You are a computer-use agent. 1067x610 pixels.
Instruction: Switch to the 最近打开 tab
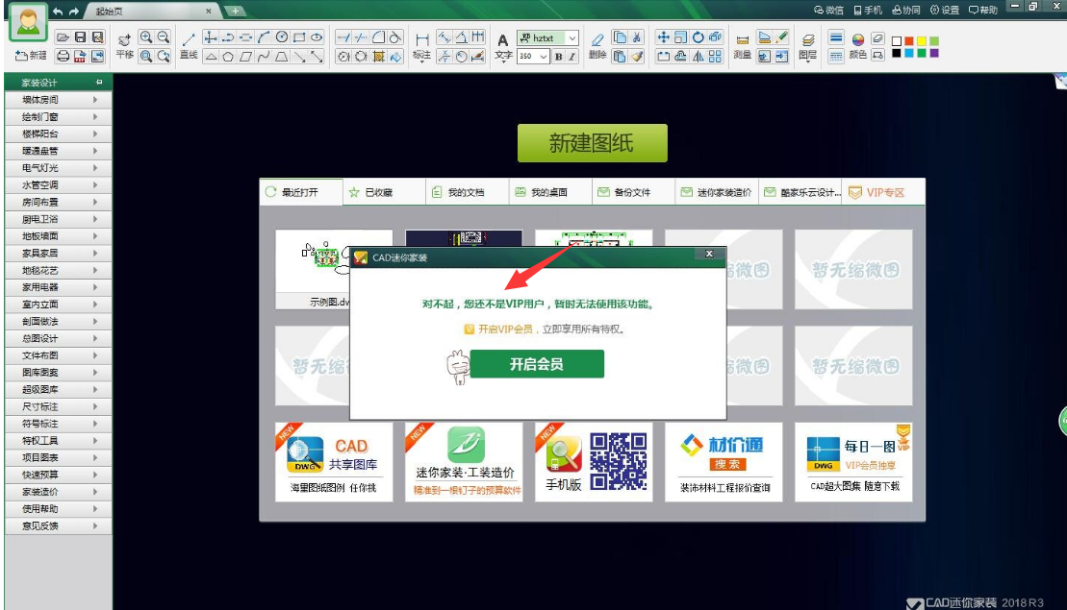tap(301, 192)
